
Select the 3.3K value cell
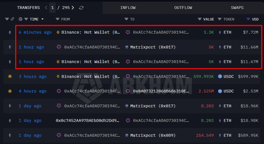(x=209, y=32)
